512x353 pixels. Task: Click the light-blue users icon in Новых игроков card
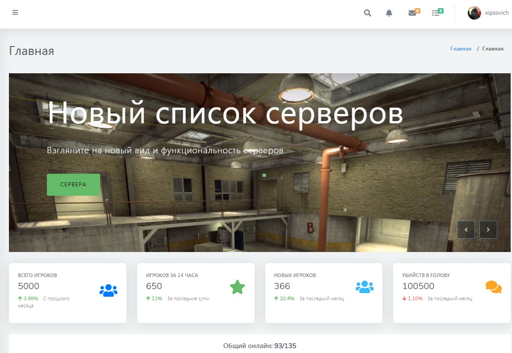tap(365, 287)
